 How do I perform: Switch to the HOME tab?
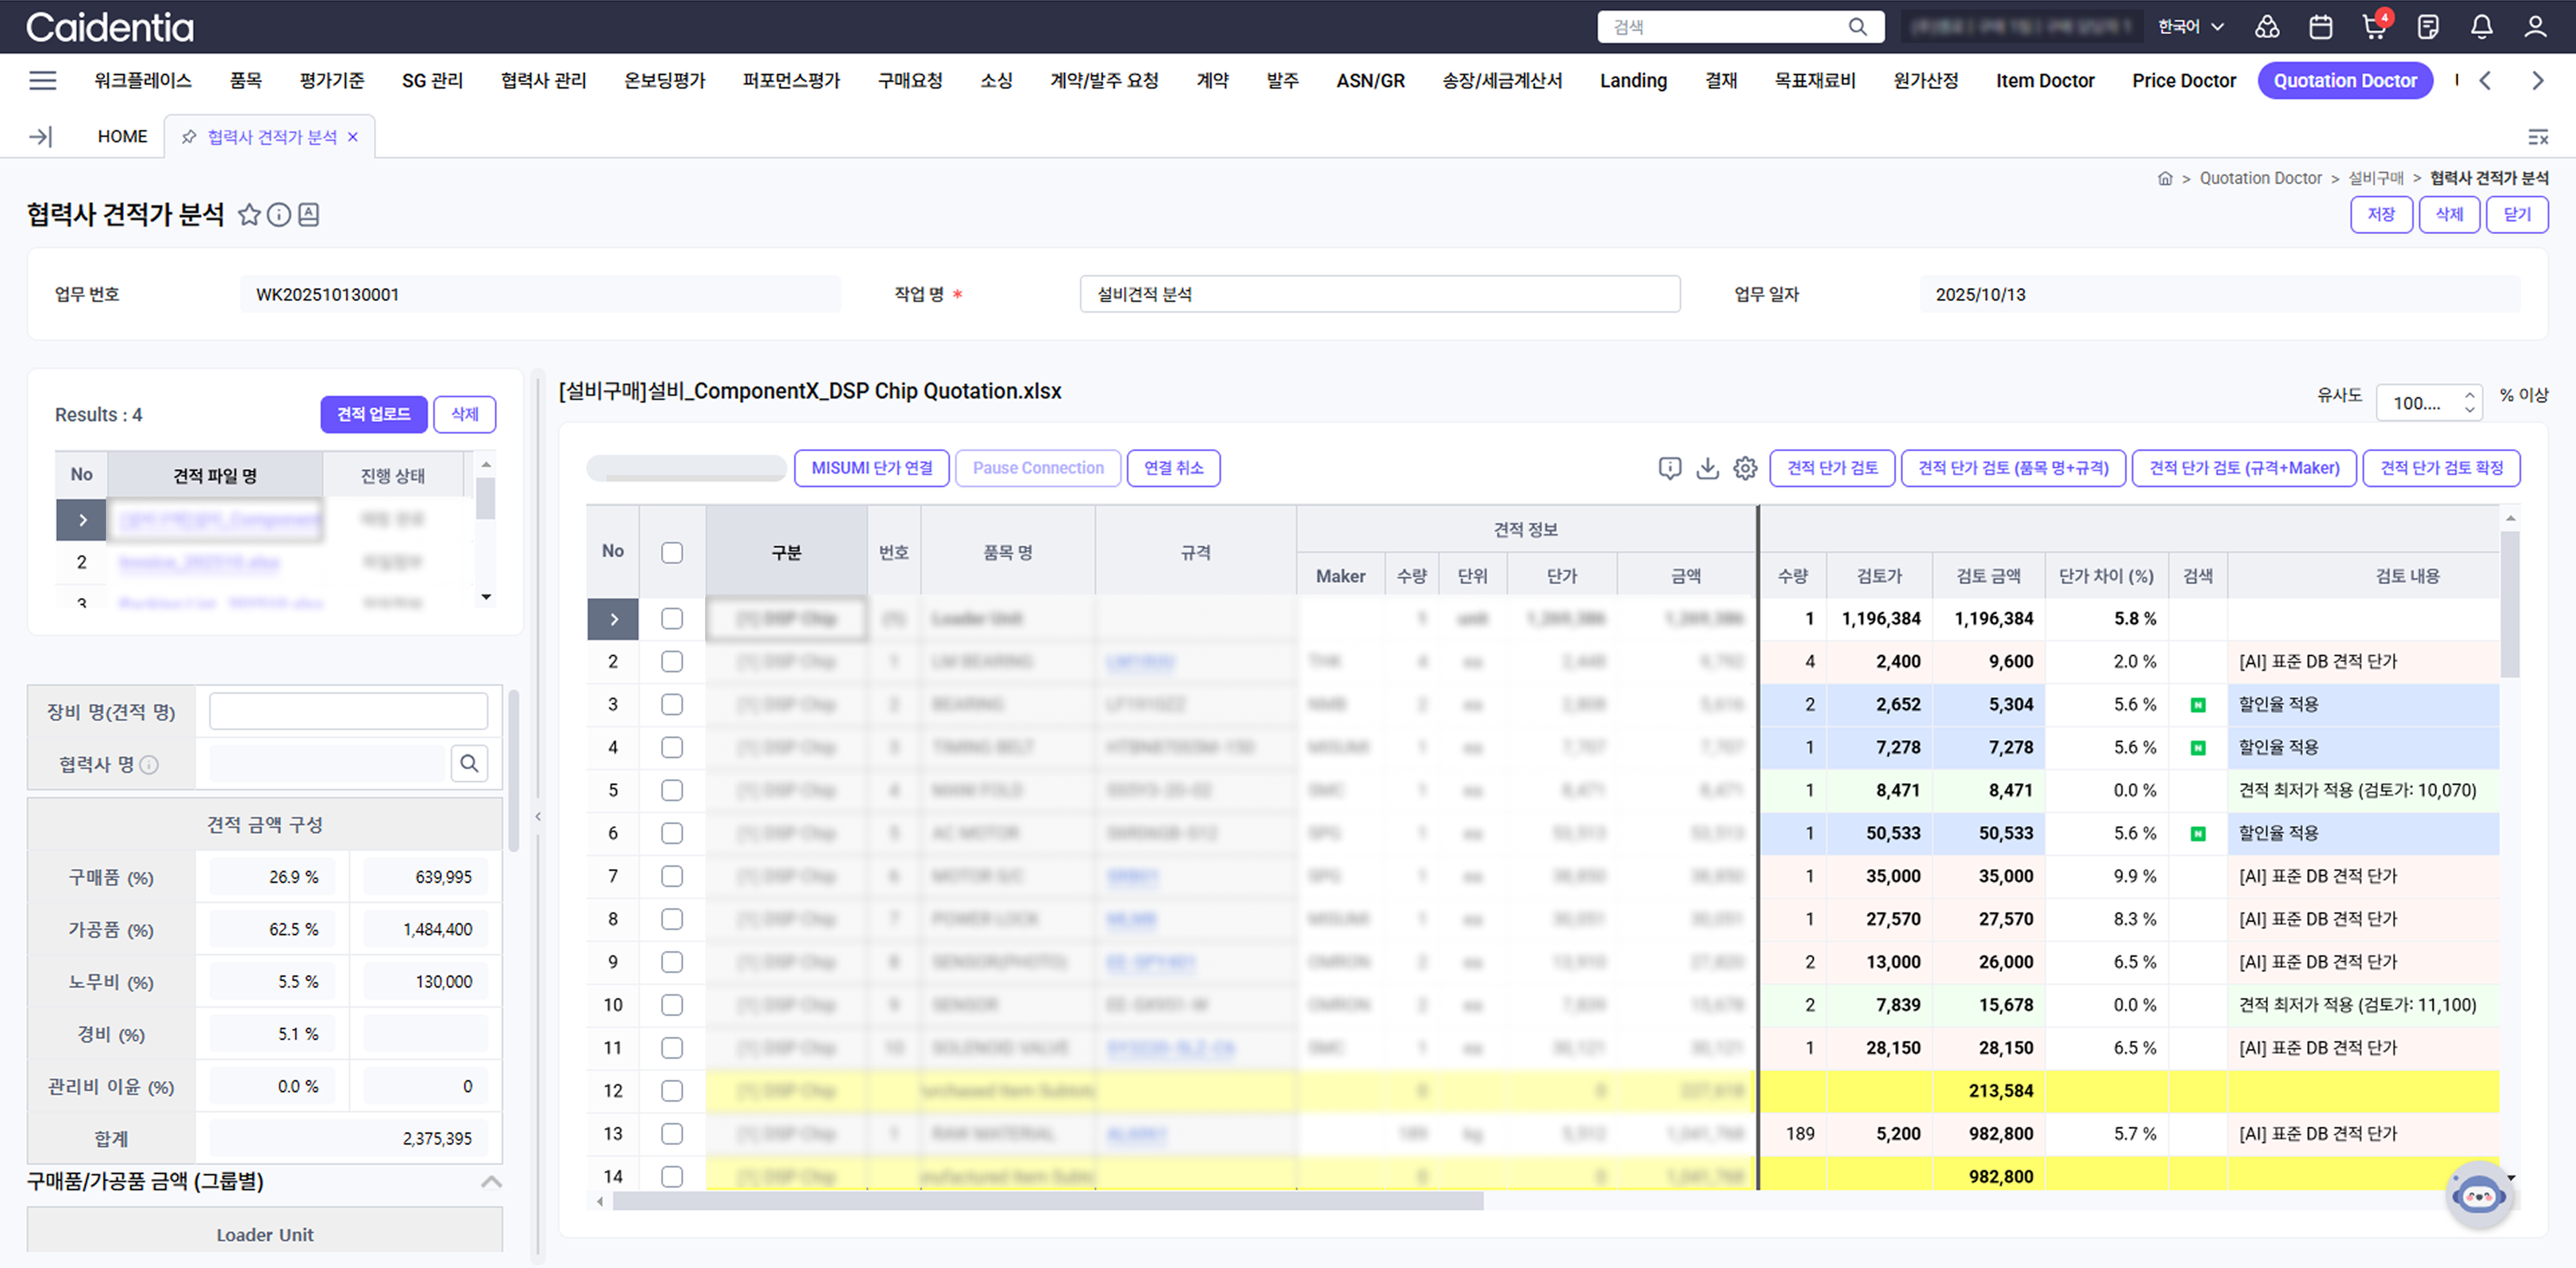(122, 137)
